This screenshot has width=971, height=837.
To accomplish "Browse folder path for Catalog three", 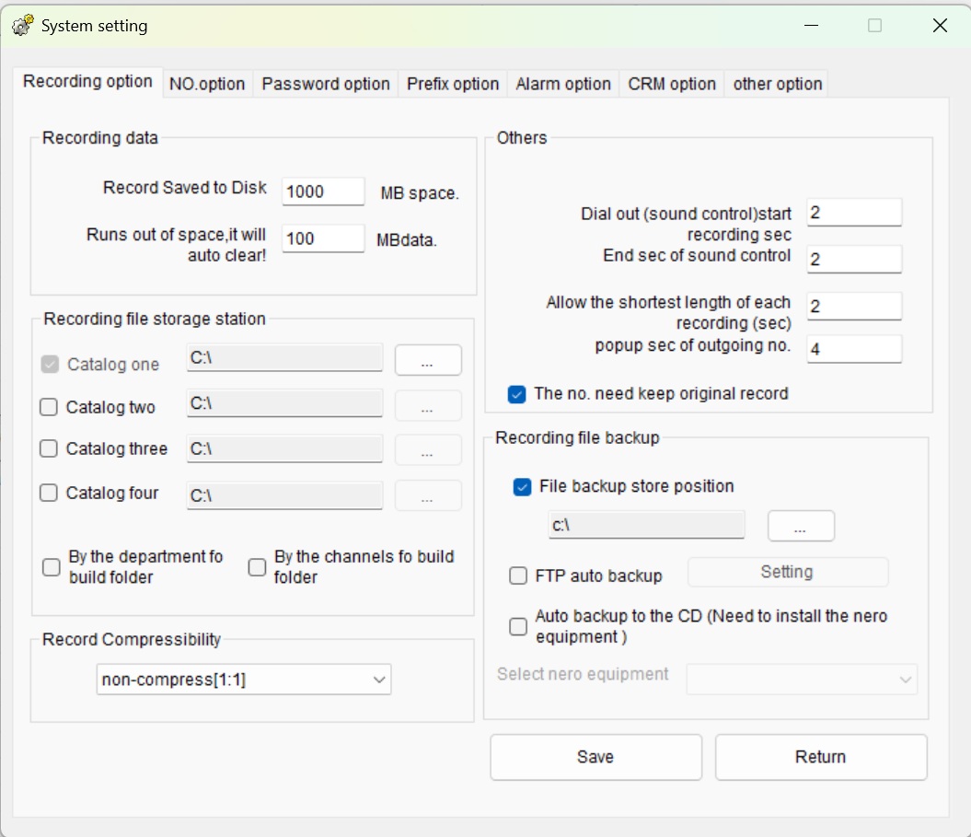I will [427, 450].
